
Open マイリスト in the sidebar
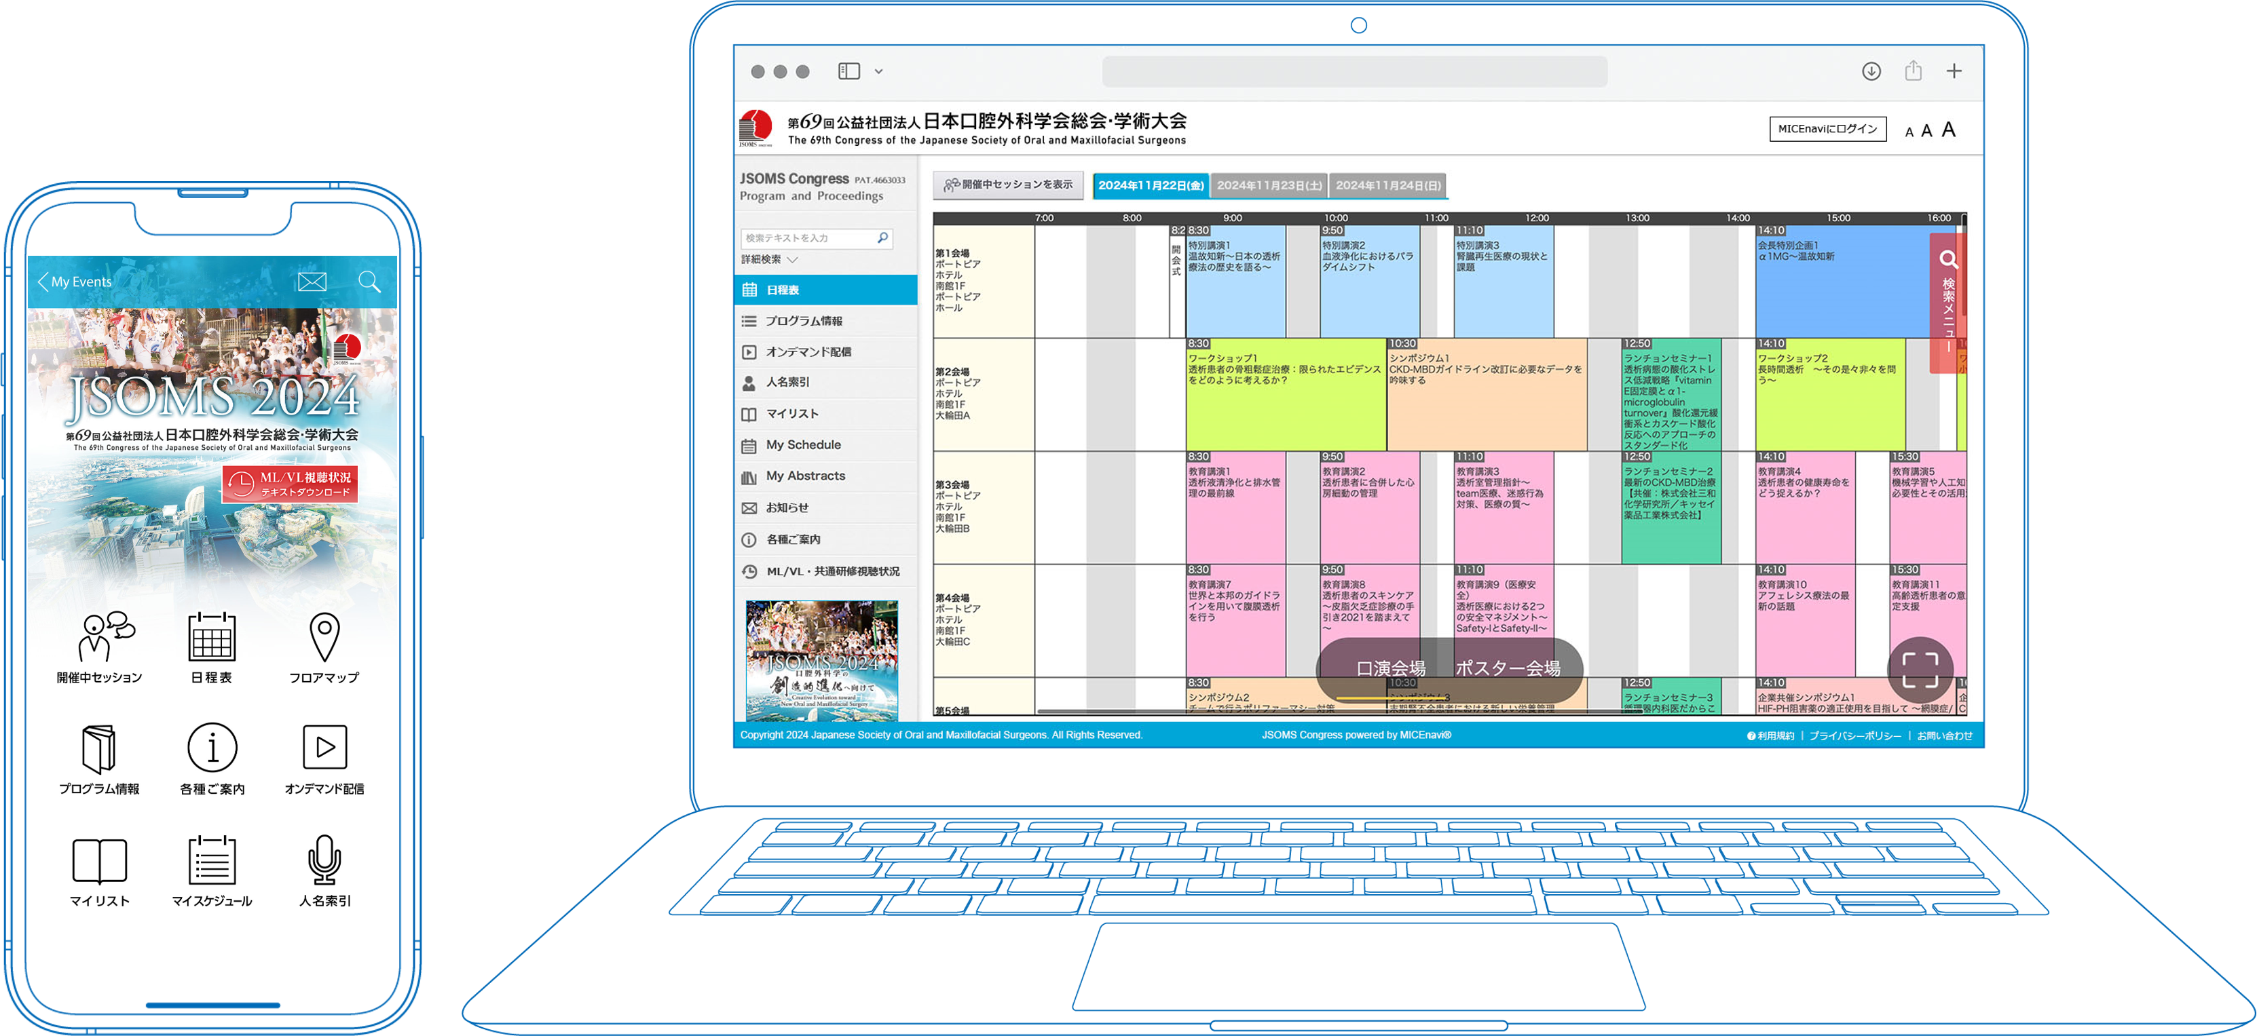point(825,415)
